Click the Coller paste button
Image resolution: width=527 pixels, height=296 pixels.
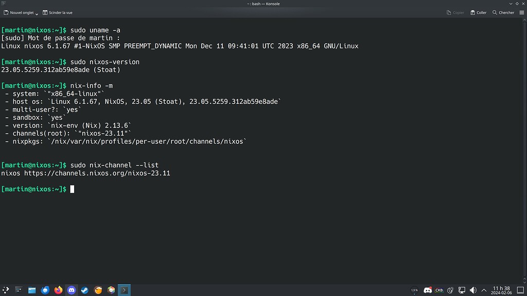478,12
